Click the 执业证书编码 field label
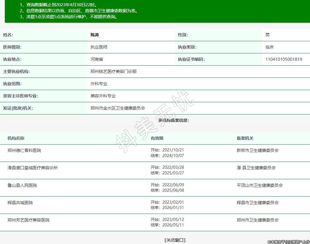 [x=191, y=59]
